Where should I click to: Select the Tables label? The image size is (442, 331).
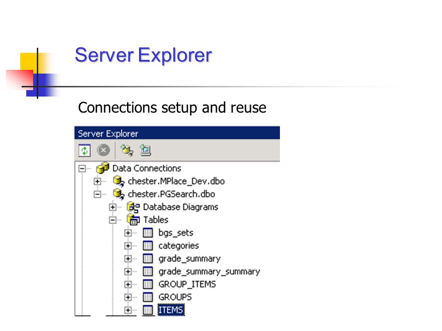156,220
